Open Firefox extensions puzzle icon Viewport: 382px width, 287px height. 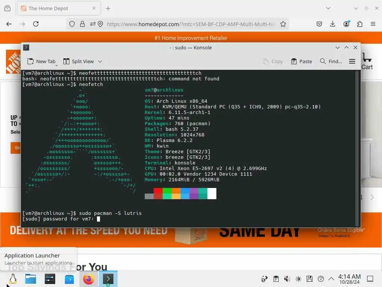(x=360, y=24)
